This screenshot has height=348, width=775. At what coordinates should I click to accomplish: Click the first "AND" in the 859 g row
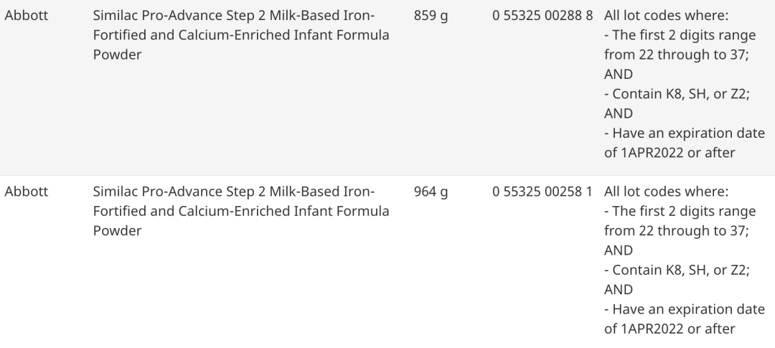pyautogui.click(x=618, y=74)
